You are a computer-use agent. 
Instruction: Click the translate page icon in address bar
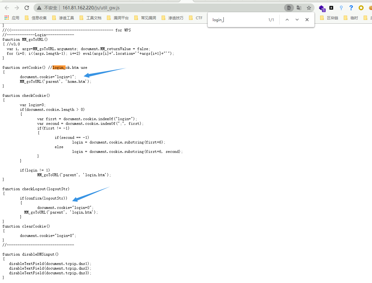[x=299, y=8]
